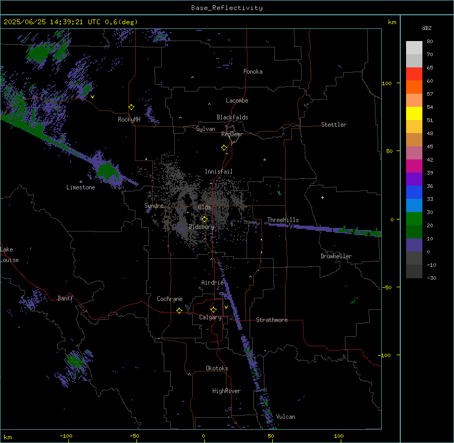Click the Sundre town label
The width and height of the screenshot is (454, 443).
(x=154, y=206)
